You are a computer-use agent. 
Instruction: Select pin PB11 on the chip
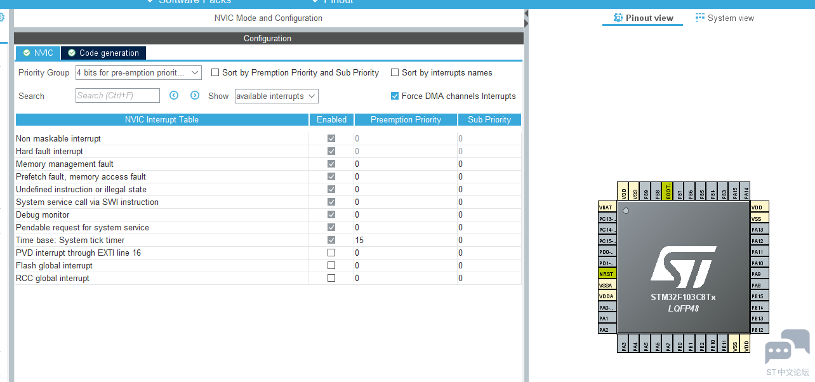(724, 344)
